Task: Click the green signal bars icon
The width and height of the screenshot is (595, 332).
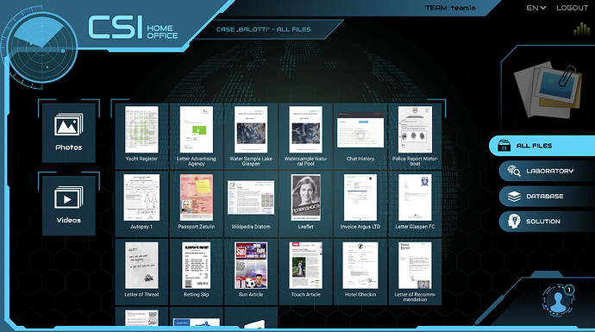Action: pyautogui.click(x=581, y=29)
